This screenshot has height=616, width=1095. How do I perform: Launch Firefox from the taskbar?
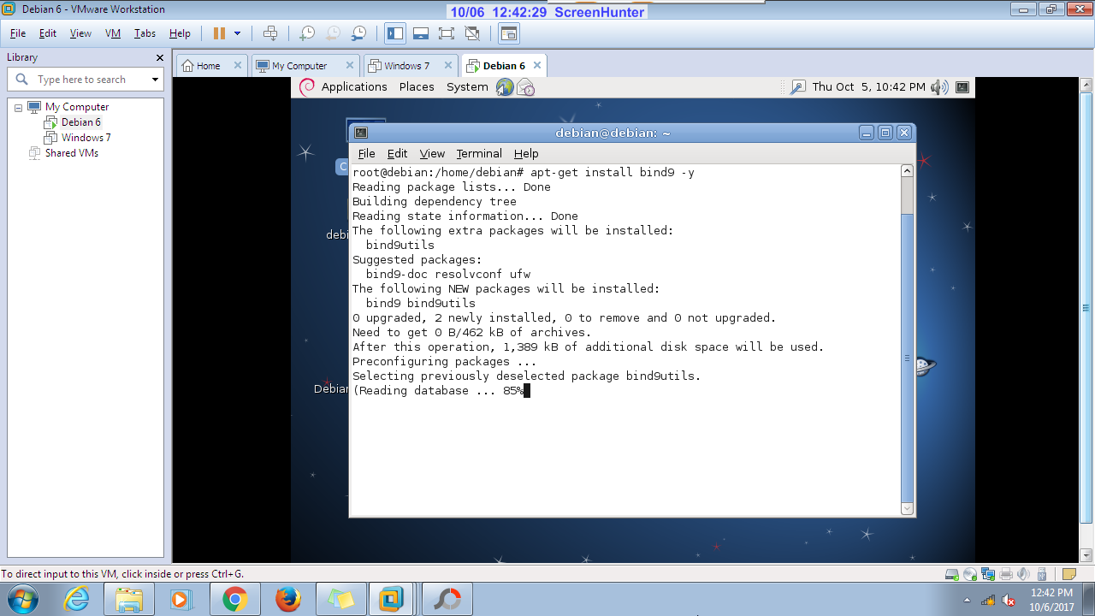click(288, 600)
